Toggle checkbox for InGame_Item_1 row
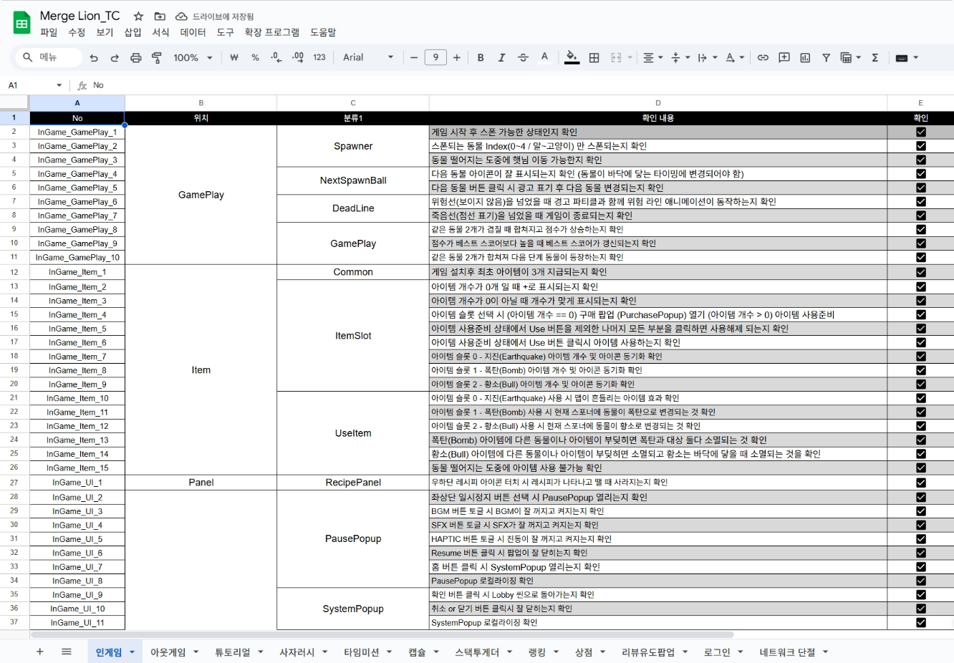Screen dimensions: 954x663 pyautogui.click(x=921, y=272)
